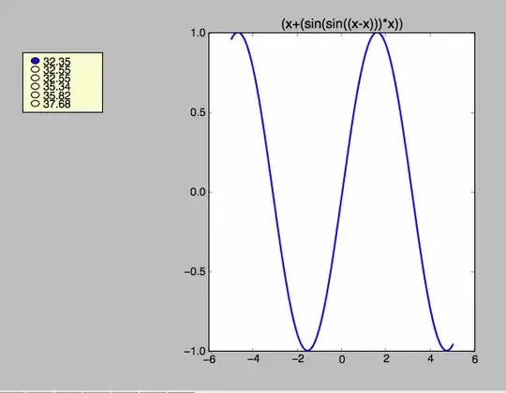Image resolution: width=506 pixels, height=393 pixels.
Task: Click the plot title (x+(sin(sin((x-x)))*x))
Action: click(x=342, y=24)
